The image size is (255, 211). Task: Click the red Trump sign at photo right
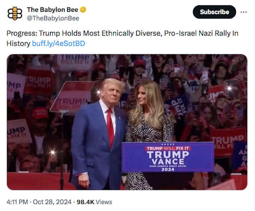point(228,142)
